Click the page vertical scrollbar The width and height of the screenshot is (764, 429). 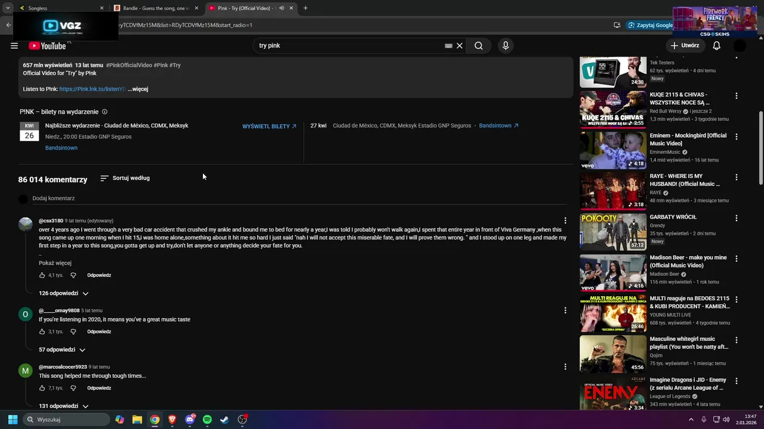[760, 147]
